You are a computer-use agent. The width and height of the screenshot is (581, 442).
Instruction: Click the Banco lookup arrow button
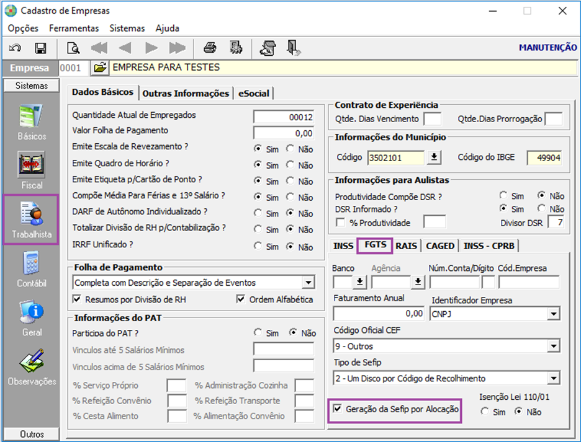pos(359,283)
